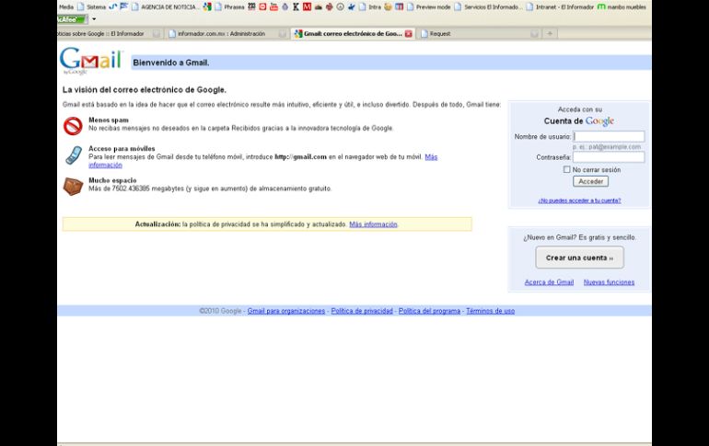Viewport: 709px width, 446px height.
Task: Click the bold K bookmark icon
Action: coord(296,6)
